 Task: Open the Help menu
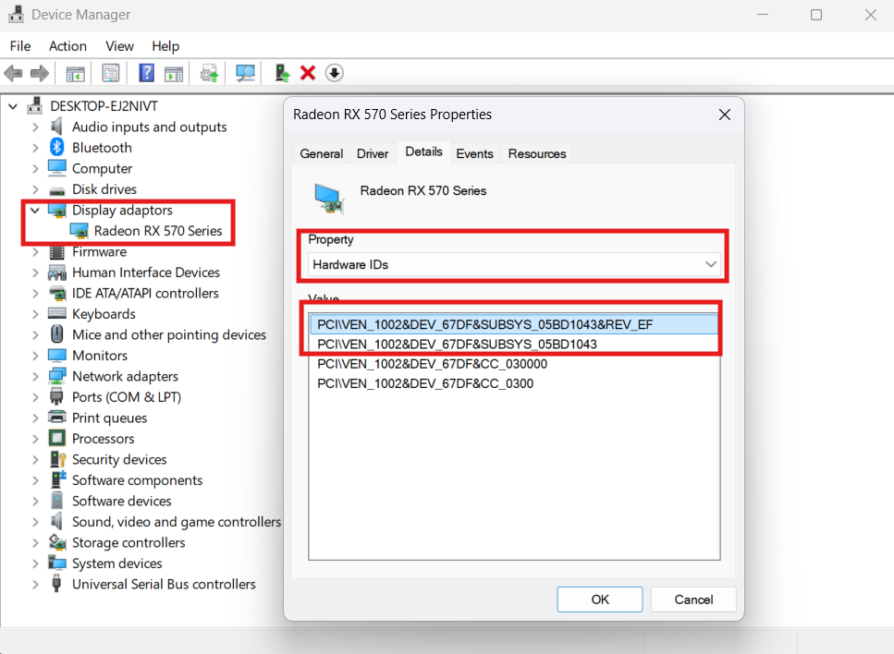pyautogui.click(x=165, y=46)
